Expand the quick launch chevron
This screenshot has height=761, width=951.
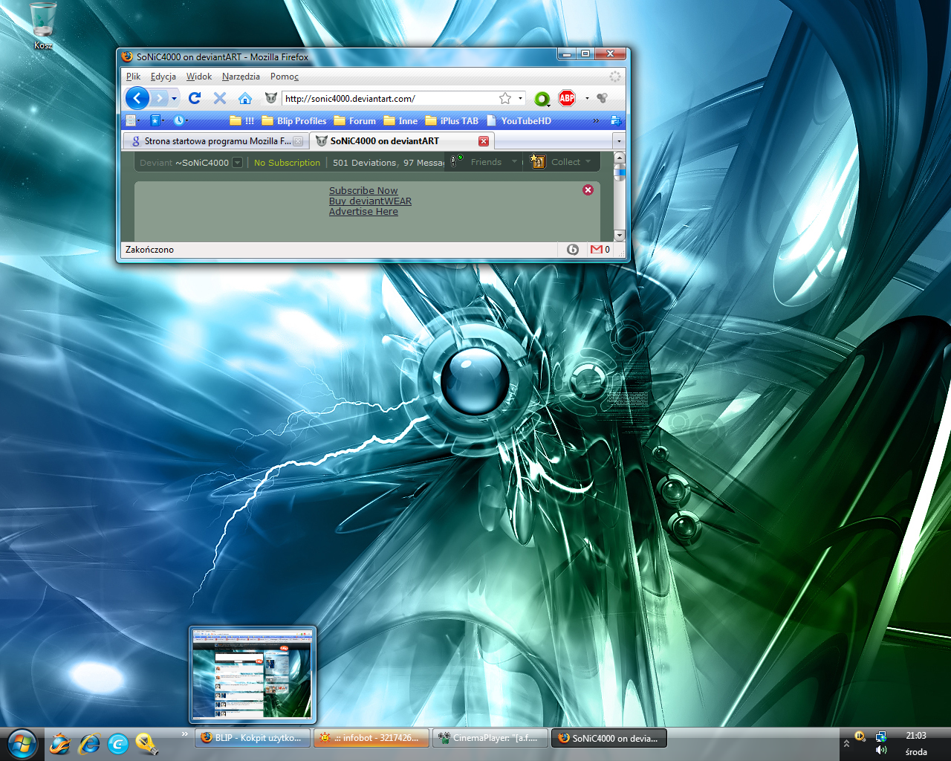[x=185, y=734]
